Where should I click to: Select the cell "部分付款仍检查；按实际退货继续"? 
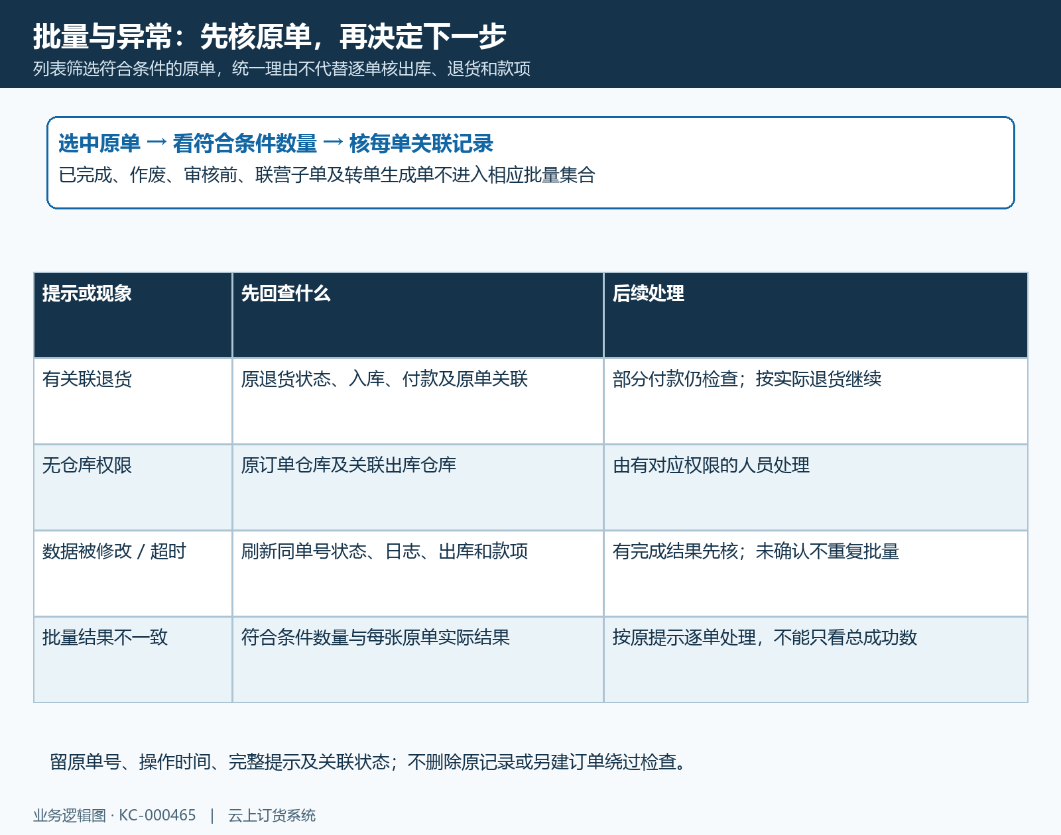[816, 402]
